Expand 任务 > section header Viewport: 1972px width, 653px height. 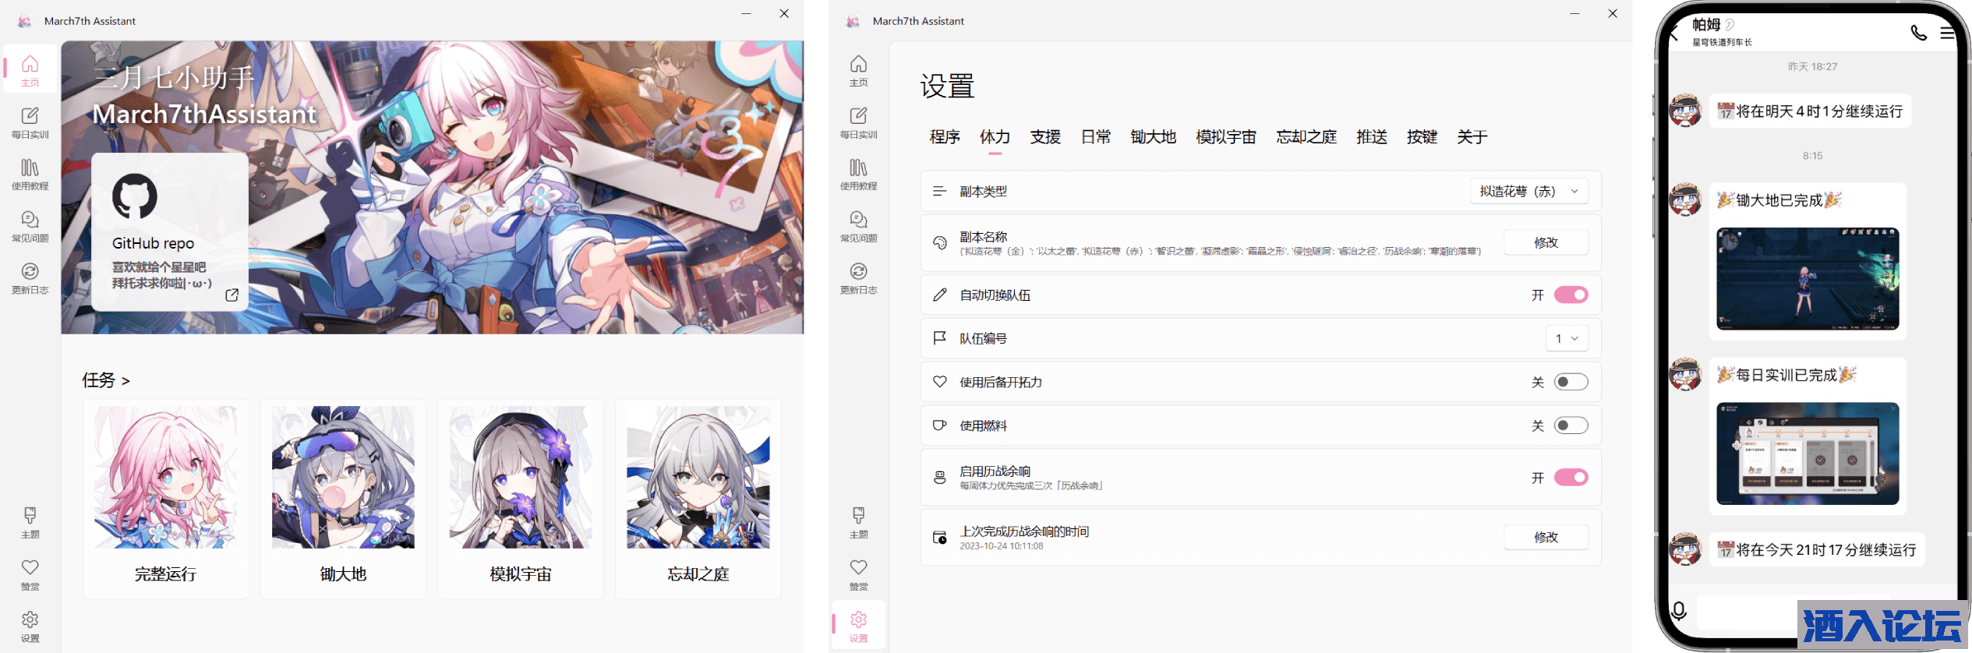(x=106, y=380)
